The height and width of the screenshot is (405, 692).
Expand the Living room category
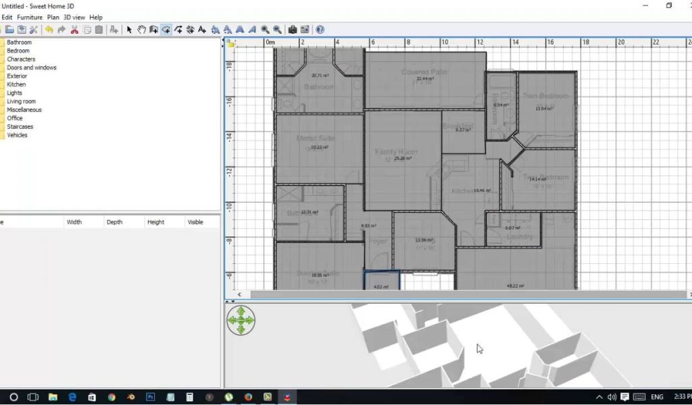[21, 101]
